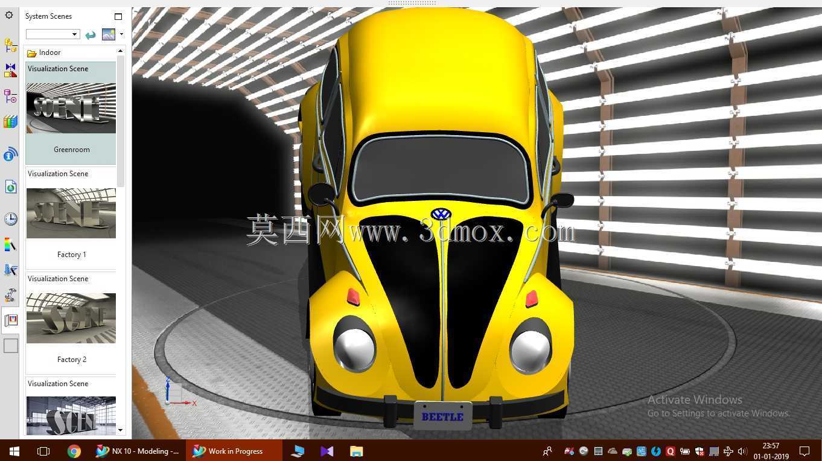
Task: Open the Web Browser resource tab
Action: tap(10, 187)
